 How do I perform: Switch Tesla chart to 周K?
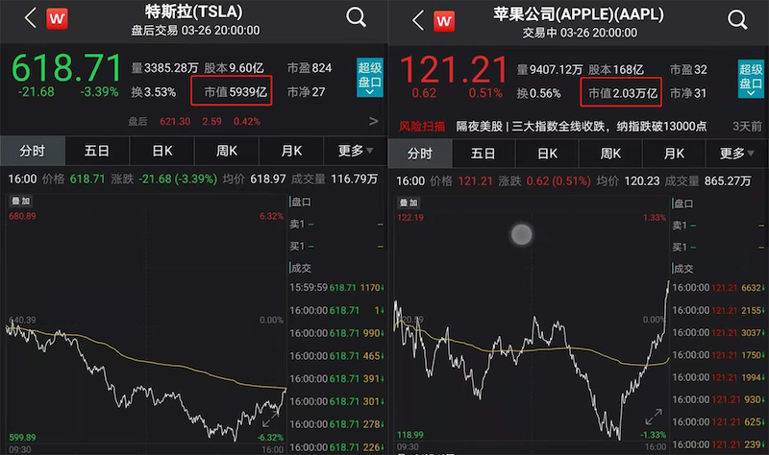[227, 151]
